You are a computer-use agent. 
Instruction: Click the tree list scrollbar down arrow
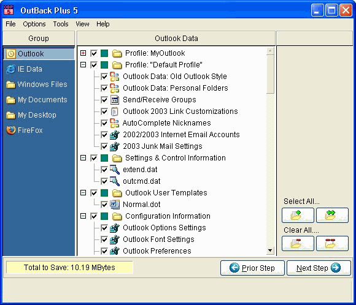[x=270, y=250]
